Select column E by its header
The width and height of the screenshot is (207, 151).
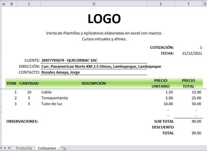[161, 4]
